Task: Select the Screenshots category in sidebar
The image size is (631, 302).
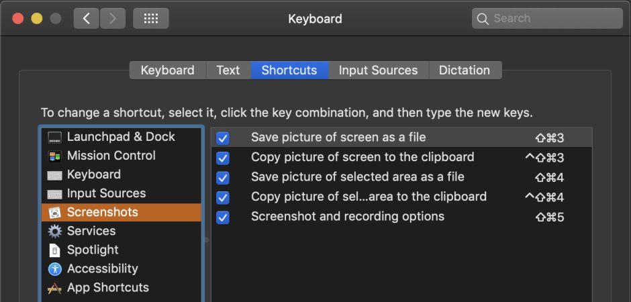Action: pos(121,213)
